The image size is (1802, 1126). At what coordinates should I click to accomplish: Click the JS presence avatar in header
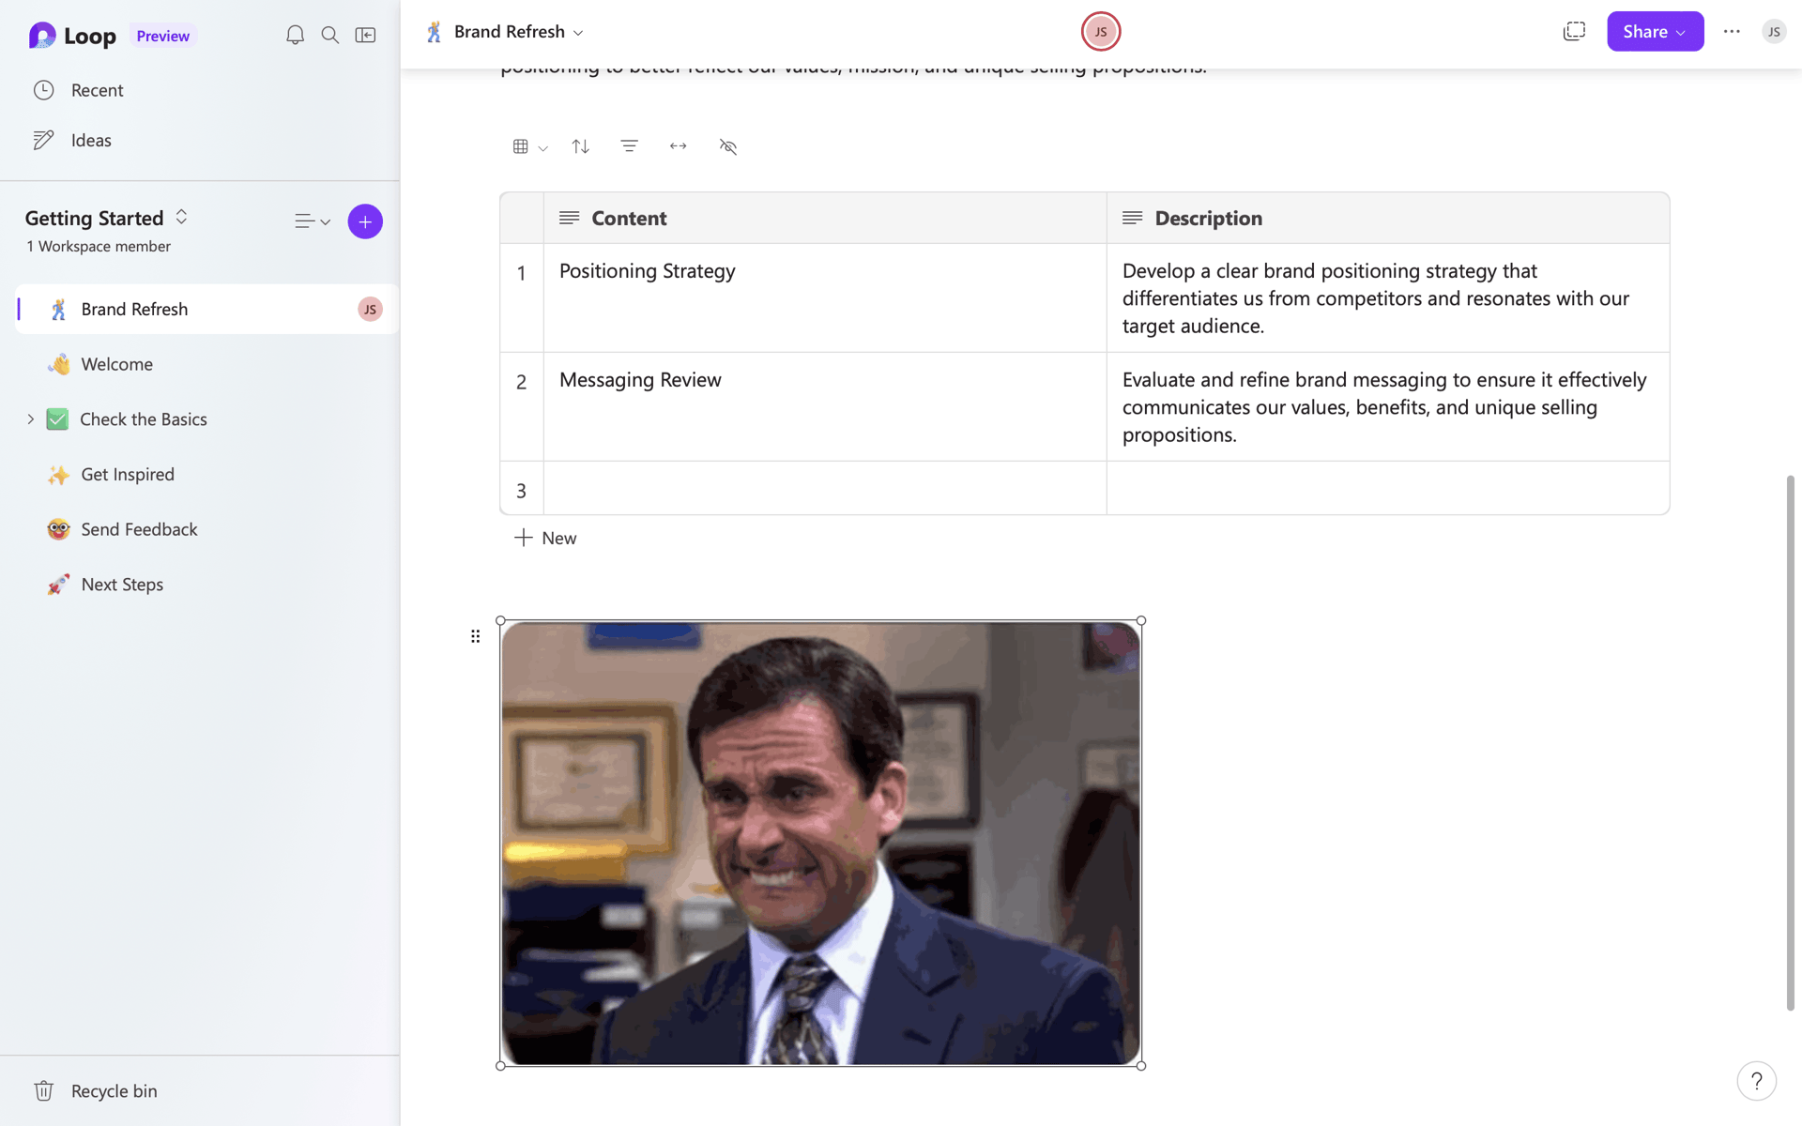click(1101, 32)
